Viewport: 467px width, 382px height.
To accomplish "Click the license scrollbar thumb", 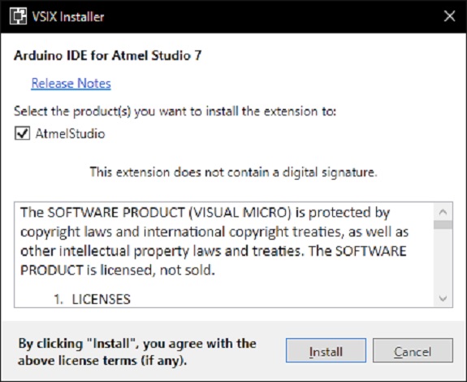I will coord(443,224).
